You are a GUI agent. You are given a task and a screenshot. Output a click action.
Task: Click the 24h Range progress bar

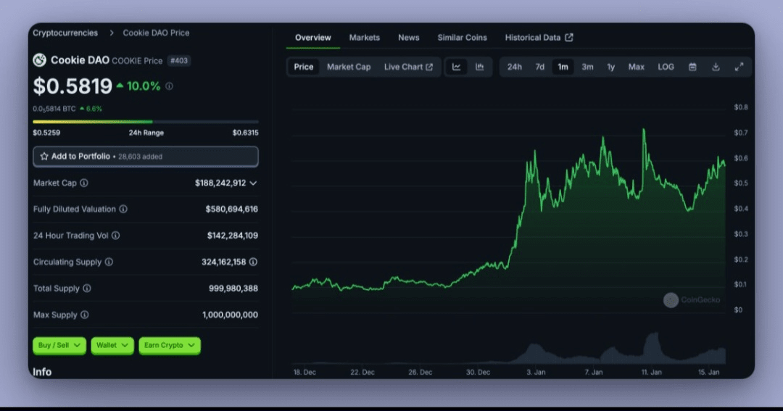(x=146, y=122)
